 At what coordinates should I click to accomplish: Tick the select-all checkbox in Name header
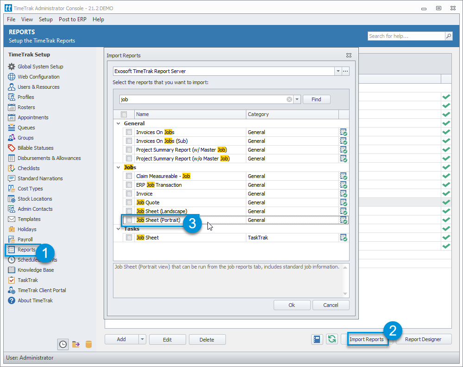click(124, 114)
